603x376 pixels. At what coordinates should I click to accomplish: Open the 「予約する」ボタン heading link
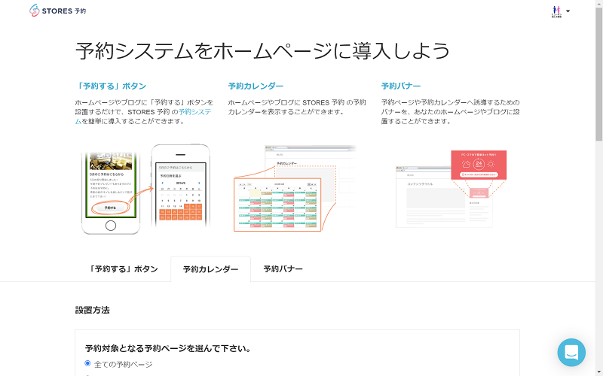click(x=111, y=86)
